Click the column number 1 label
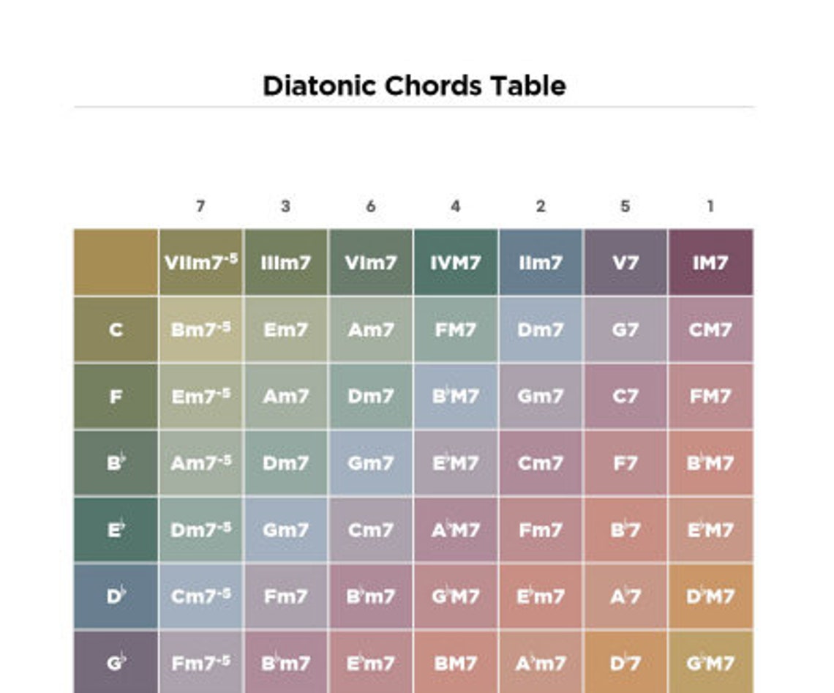Screen dimensions: 834x693 click(x=710, y=206)
